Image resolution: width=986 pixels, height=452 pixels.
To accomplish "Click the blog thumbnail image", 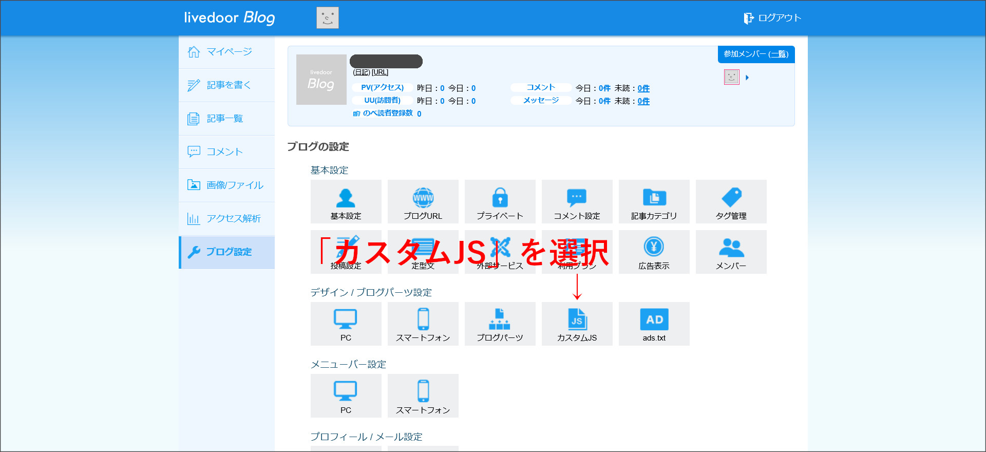I will pyautogui.click(x=321, y=80).
